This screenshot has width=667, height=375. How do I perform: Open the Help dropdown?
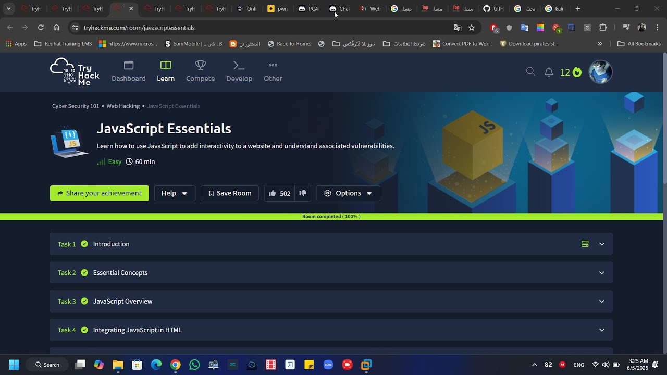click(175, 193)
